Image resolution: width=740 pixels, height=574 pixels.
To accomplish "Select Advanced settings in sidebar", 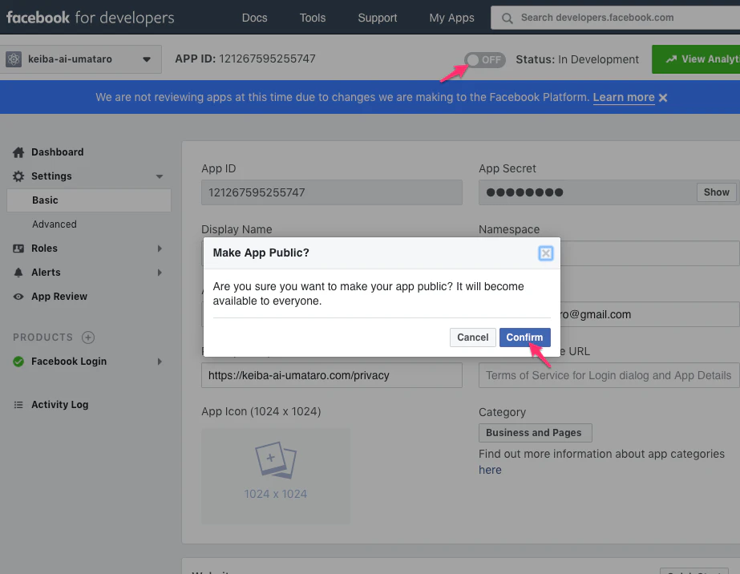I will click(x=55, y=224).
